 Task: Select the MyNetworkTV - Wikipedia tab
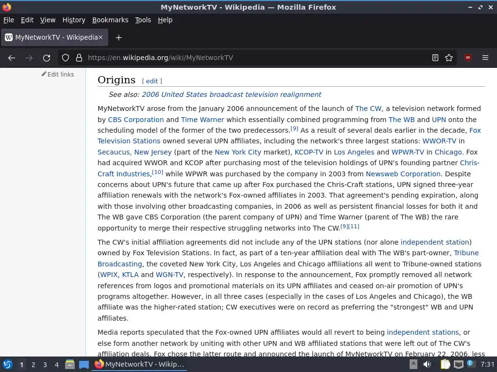(54, 37)
